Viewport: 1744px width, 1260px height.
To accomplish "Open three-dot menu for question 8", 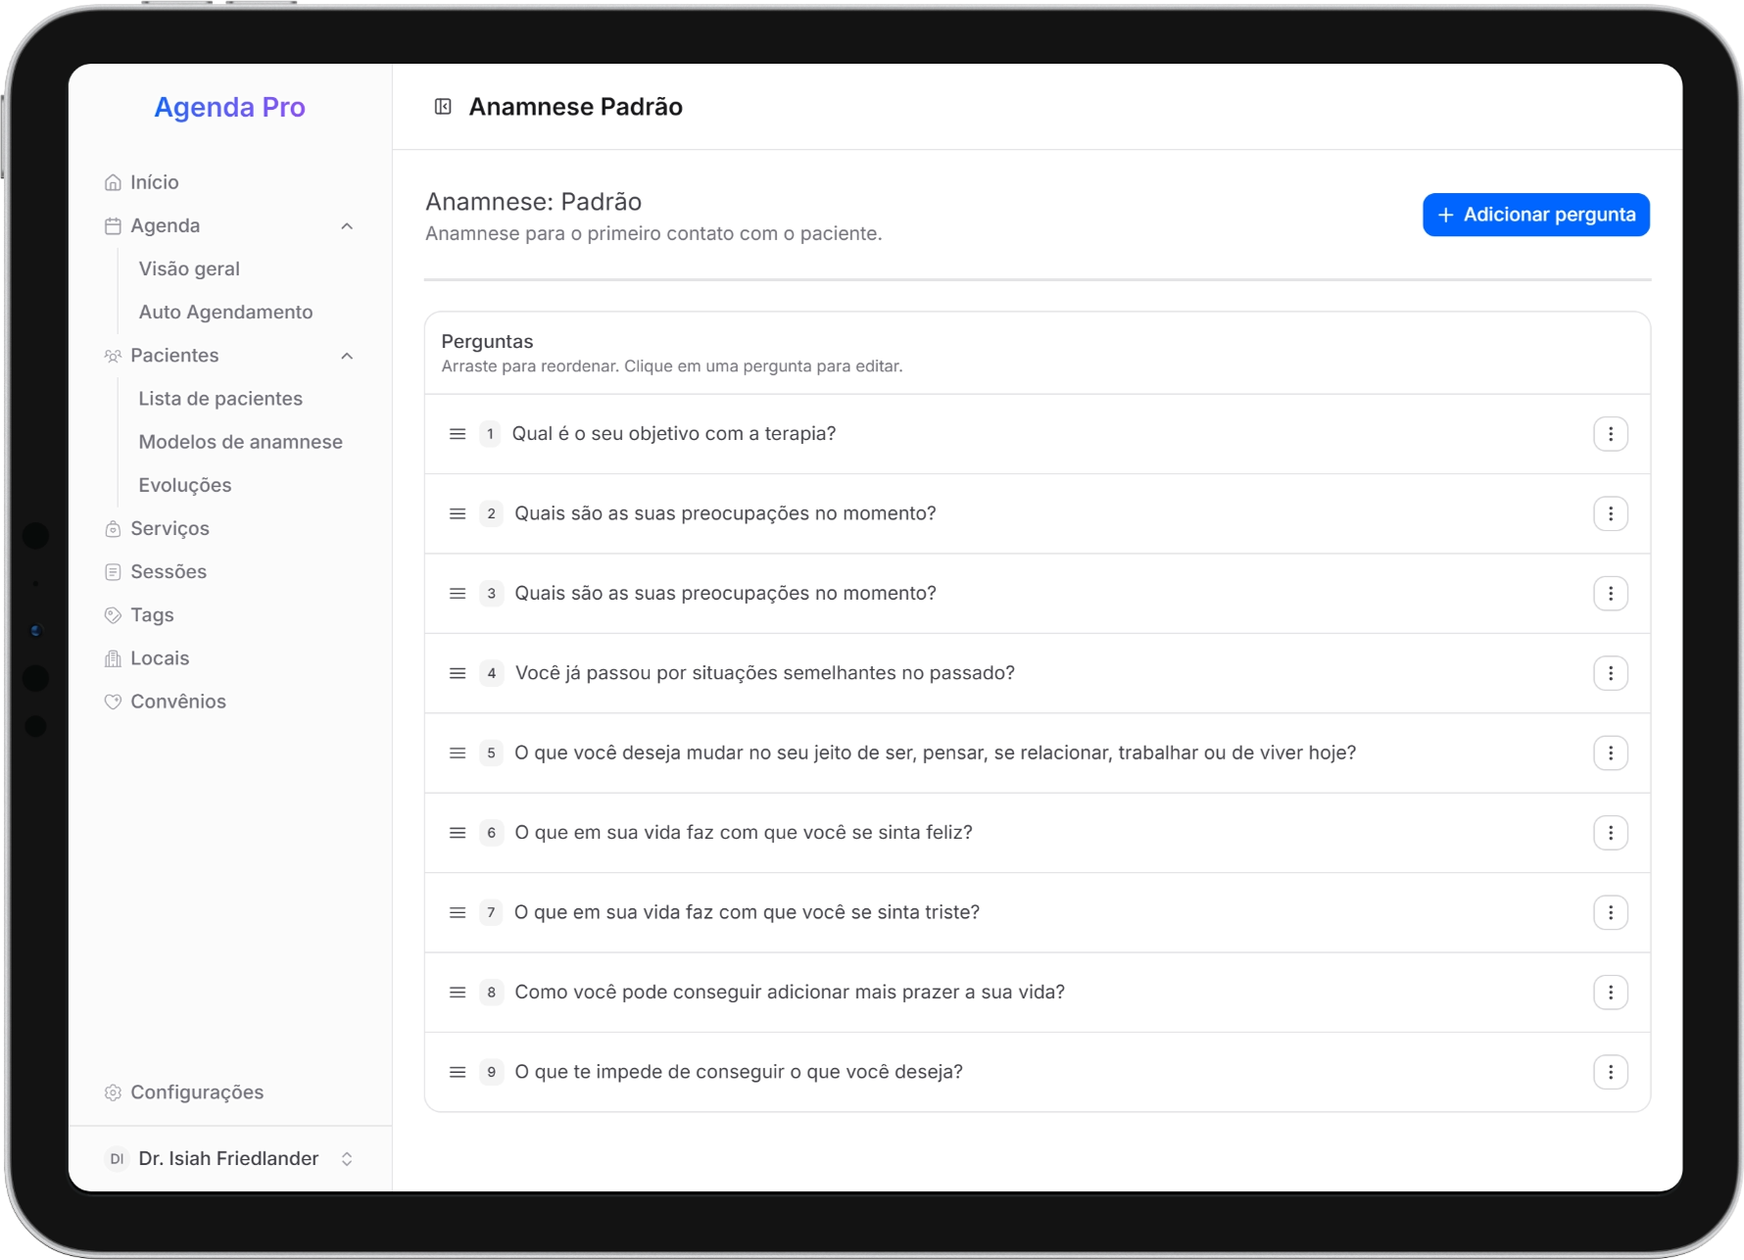I will 1610,993.
